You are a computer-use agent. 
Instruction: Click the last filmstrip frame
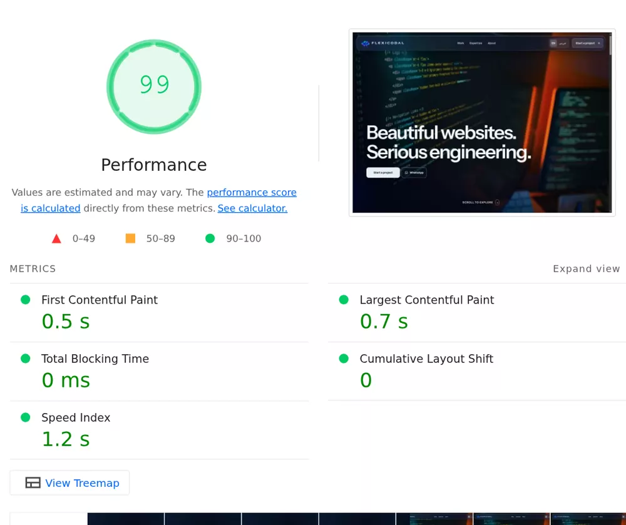pyautogui.click(x=588, y=519)
